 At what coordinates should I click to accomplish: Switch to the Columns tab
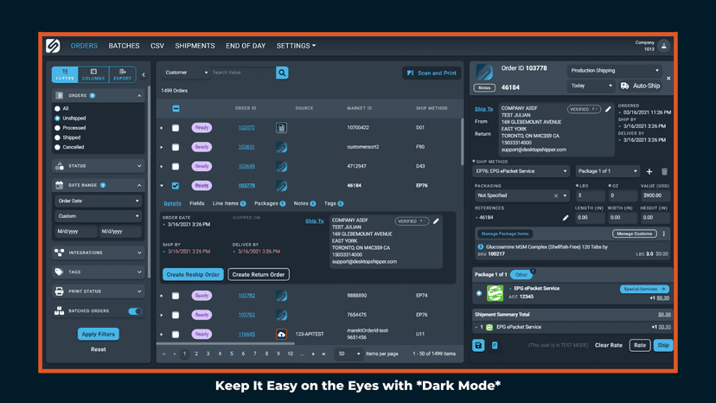click(93, 74)
